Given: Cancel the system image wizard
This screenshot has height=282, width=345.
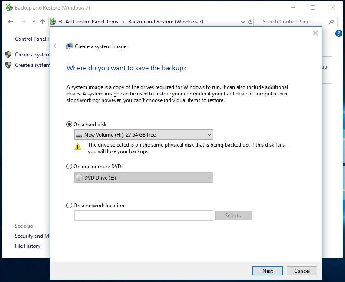Looking at the screenshot, I should 302,271.
